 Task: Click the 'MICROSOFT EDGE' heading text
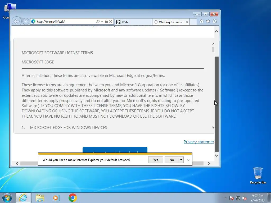click(x=38, y=62)
